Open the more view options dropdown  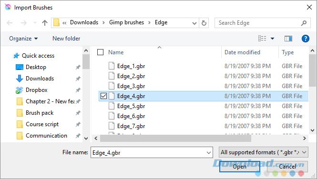tap(272, 39)
